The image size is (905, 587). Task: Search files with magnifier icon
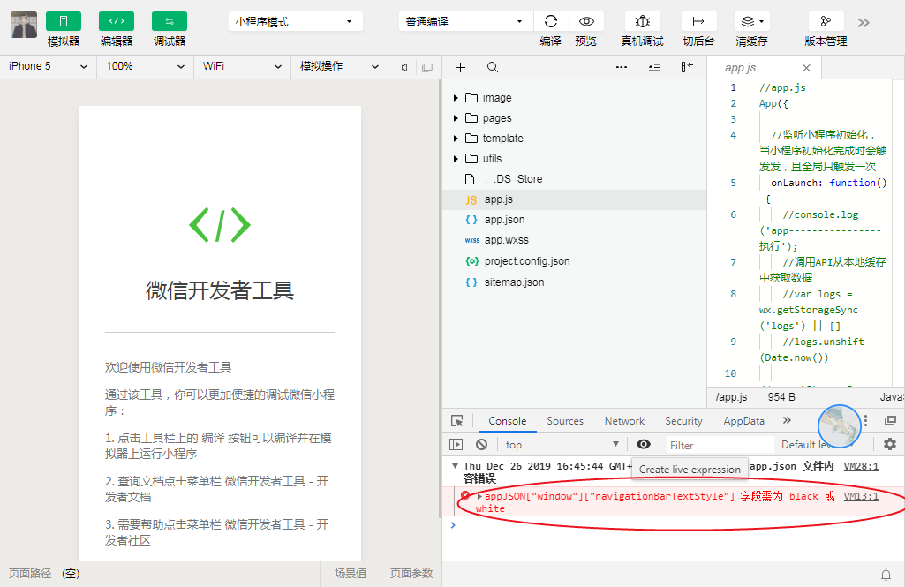pos(493,68)
